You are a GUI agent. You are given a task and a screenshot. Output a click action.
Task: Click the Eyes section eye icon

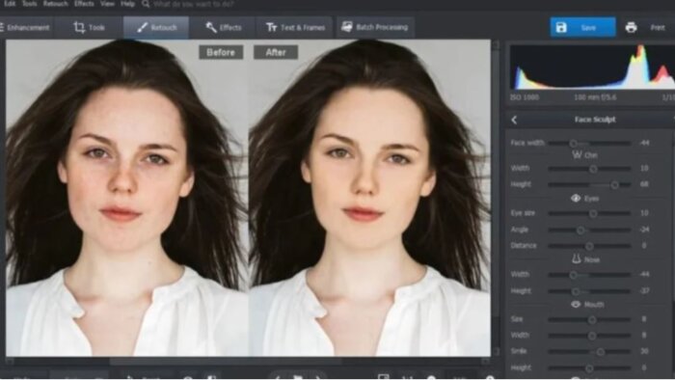576,198
